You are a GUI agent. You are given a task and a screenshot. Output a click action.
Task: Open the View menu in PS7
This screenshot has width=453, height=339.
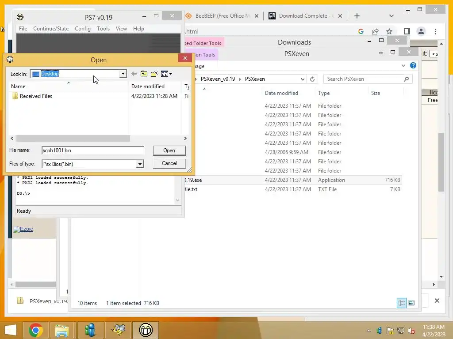tap(121, 29)
